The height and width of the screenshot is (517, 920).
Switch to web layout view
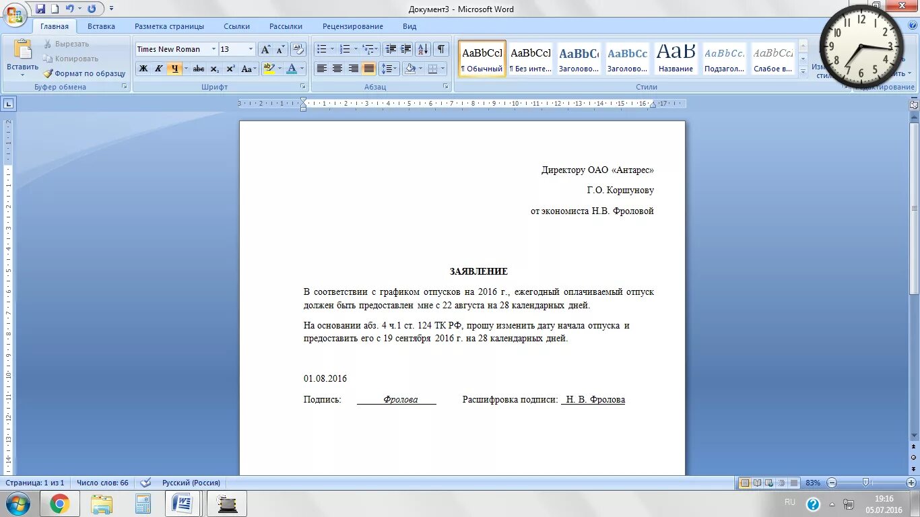pyautogui.click(x=770, y=483)
